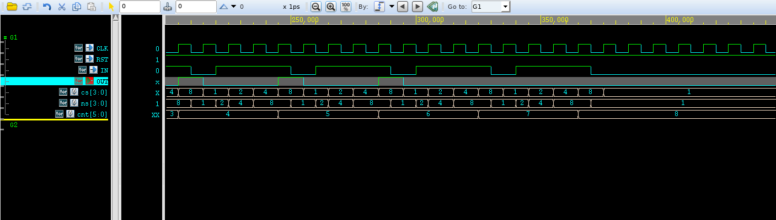The width and height of the screenshot is (776, 220).
Task: Click the x 1ps time unit label
Action: [x=291, y=7]
